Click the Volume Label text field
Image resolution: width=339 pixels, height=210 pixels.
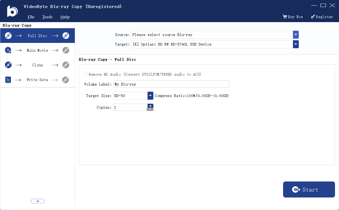tap(171, 84)
